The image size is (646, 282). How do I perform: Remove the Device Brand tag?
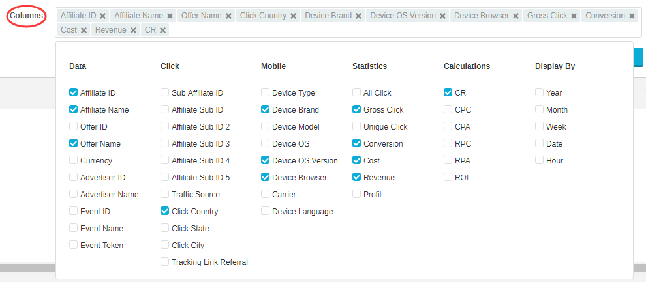[358, 16]
